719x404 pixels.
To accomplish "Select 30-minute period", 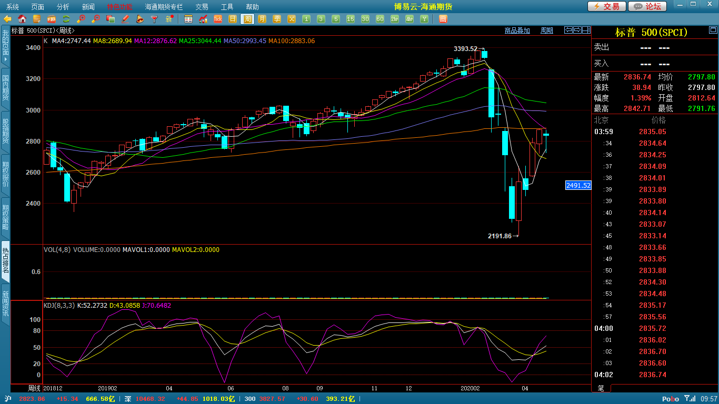I will click(x=365, y=19).
